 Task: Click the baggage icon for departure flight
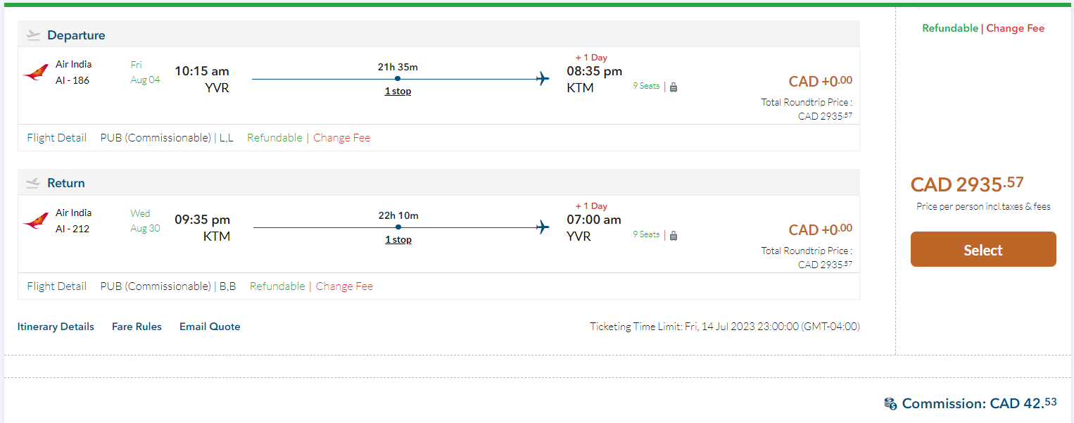click(674, 87)
